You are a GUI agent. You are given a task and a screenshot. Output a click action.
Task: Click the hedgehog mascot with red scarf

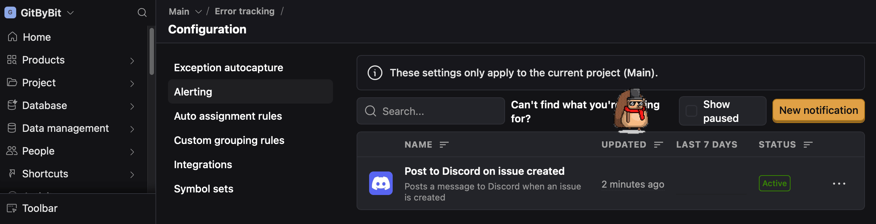point(631,111)
